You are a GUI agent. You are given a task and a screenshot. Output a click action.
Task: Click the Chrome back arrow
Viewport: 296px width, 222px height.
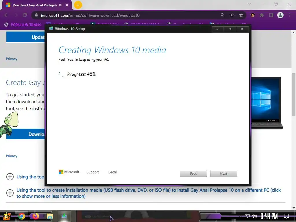coord(6,15)
